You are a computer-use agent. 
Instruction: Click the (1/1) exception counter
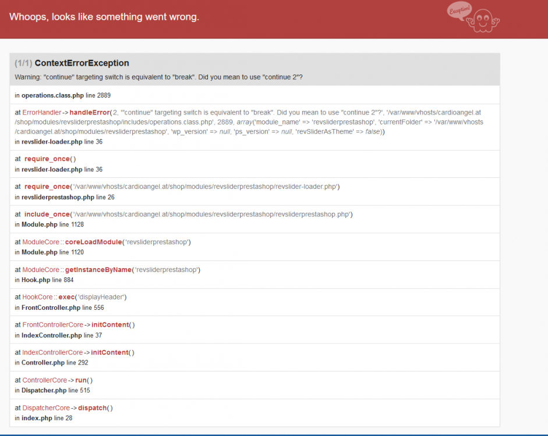(x=23, y=63)
